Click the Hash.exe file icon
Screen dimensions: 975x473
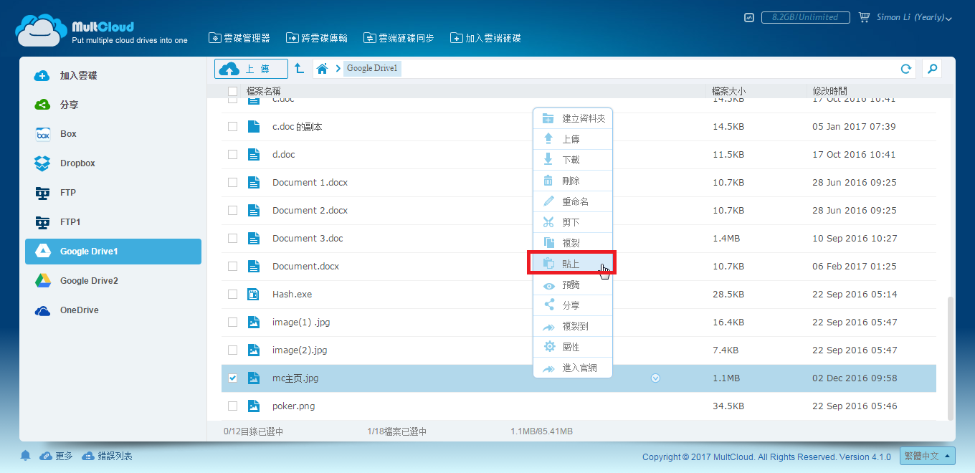253,294
